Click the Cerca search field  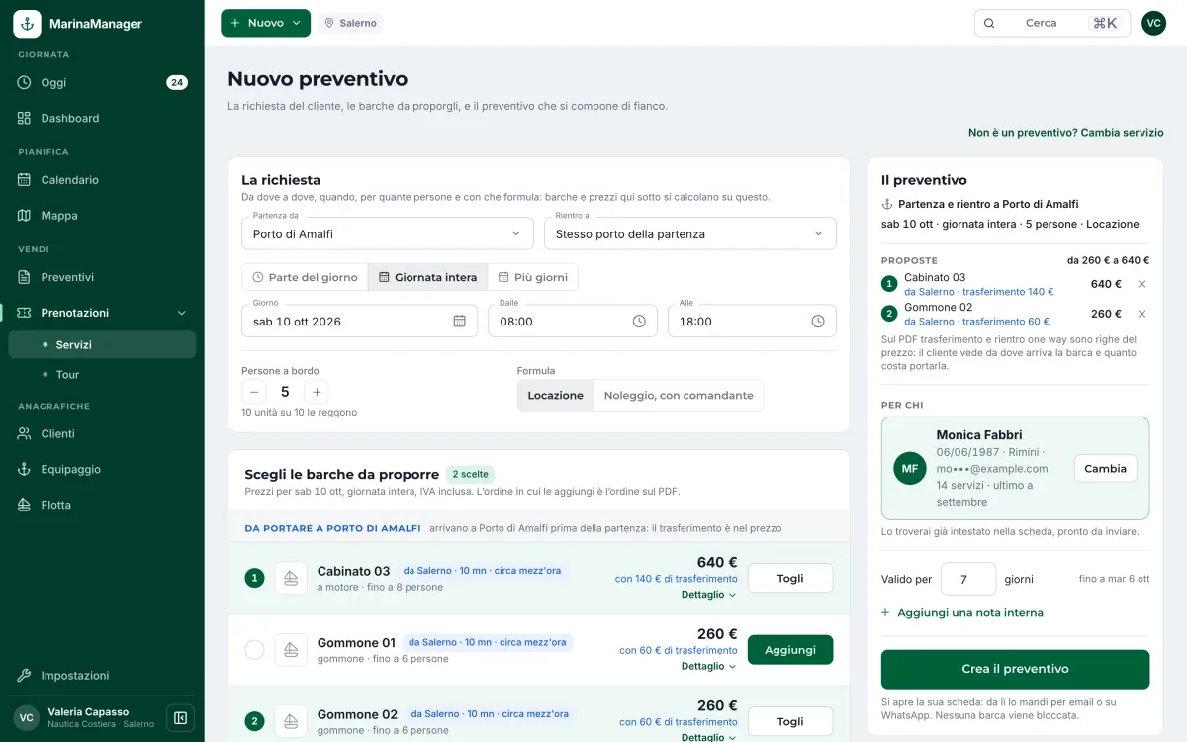tap(1052, 23)
